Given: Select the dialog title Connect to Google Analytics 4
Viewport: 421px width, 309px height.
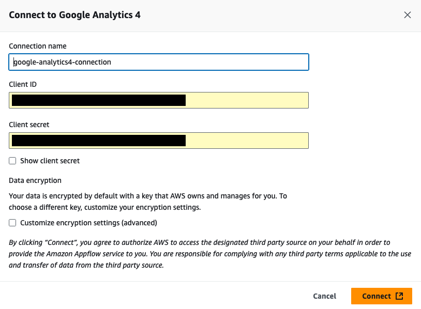Looking at the screenshot, I should click(x=74, y=15).
